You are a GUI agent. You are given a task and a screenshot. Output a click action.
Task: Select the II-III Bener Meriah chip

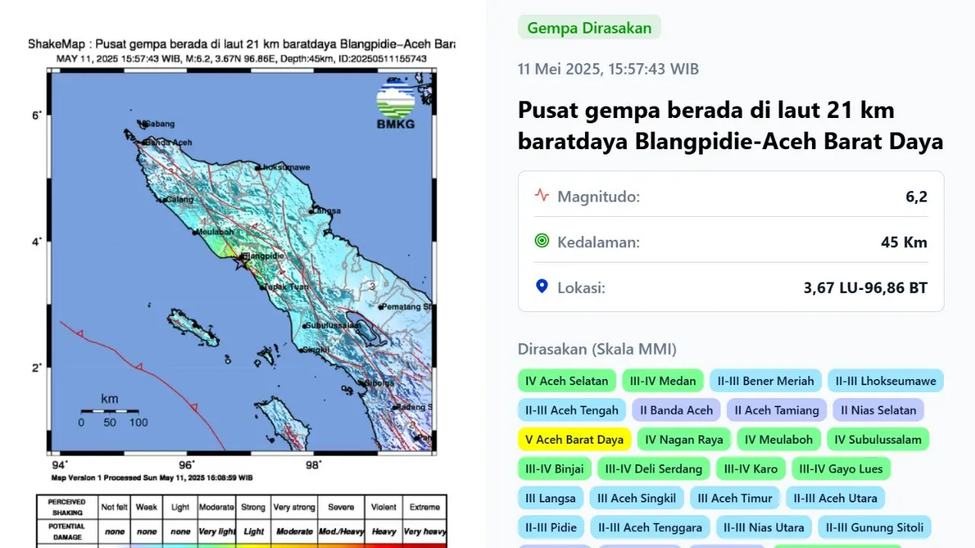pos(766,381)
